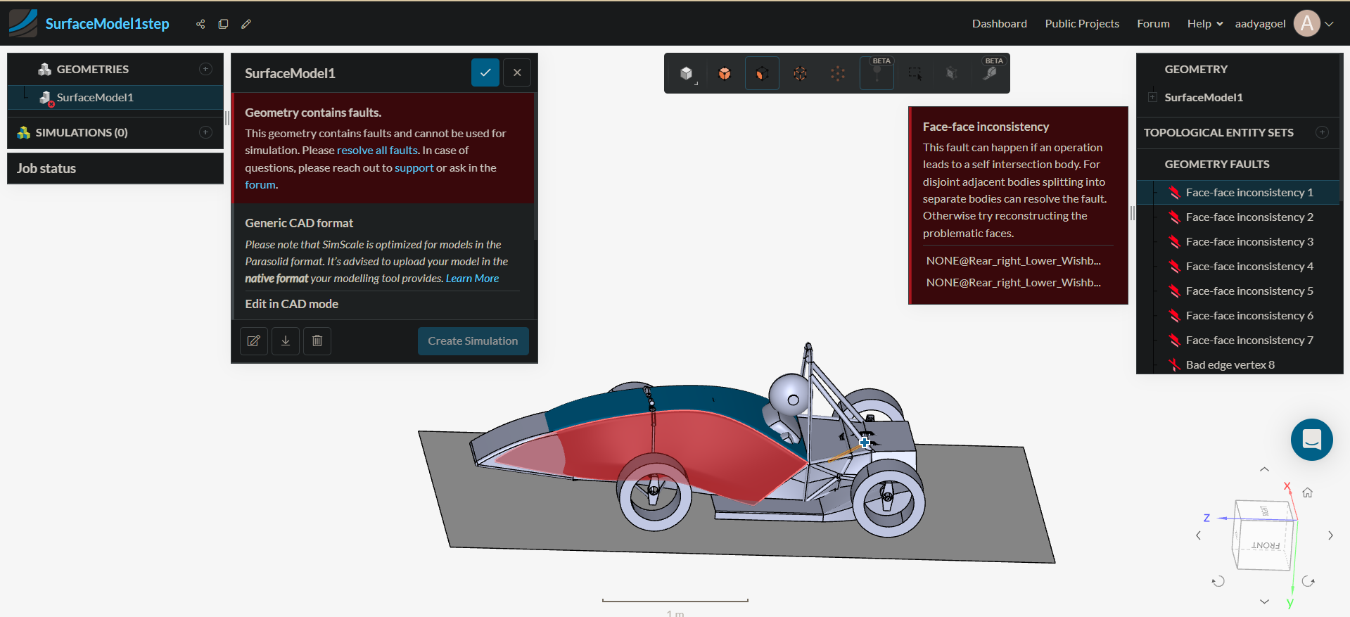Select Face-face inconsistency 6
The image size is (1350, 617).
pos(1240,315)
